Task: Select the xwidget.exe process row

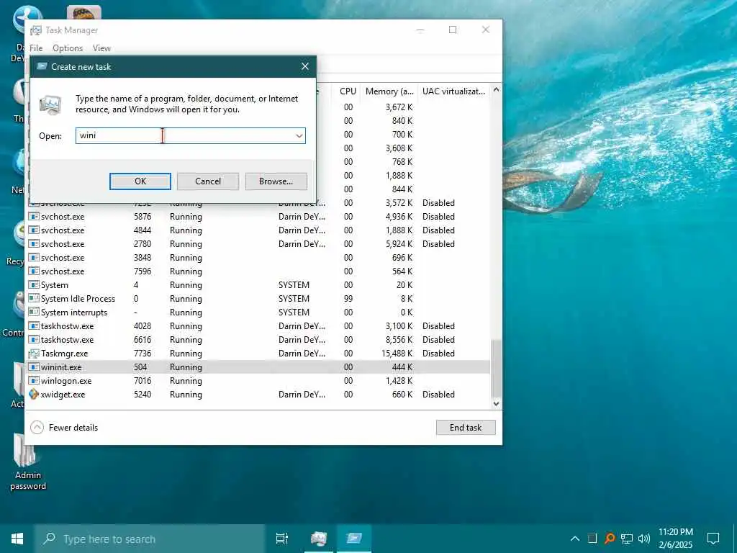Action: [x=258, y=394]
